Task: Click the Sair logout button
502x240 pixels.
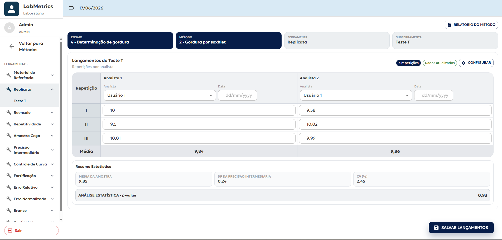Action: (x=31, y=231)
